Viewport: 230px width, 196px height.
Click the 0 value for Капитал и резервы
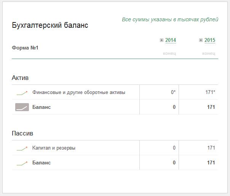[x=174, y=148]
